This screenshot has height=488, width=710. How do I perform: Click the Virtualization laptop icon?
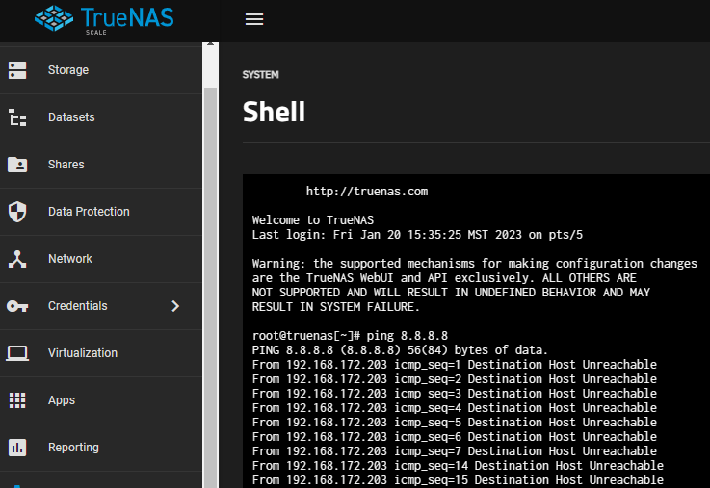17,353
